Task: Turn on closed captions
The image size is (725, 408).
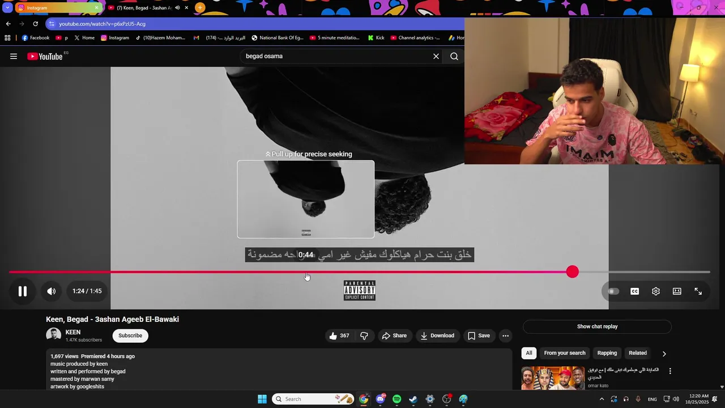Action: (635, 291)
